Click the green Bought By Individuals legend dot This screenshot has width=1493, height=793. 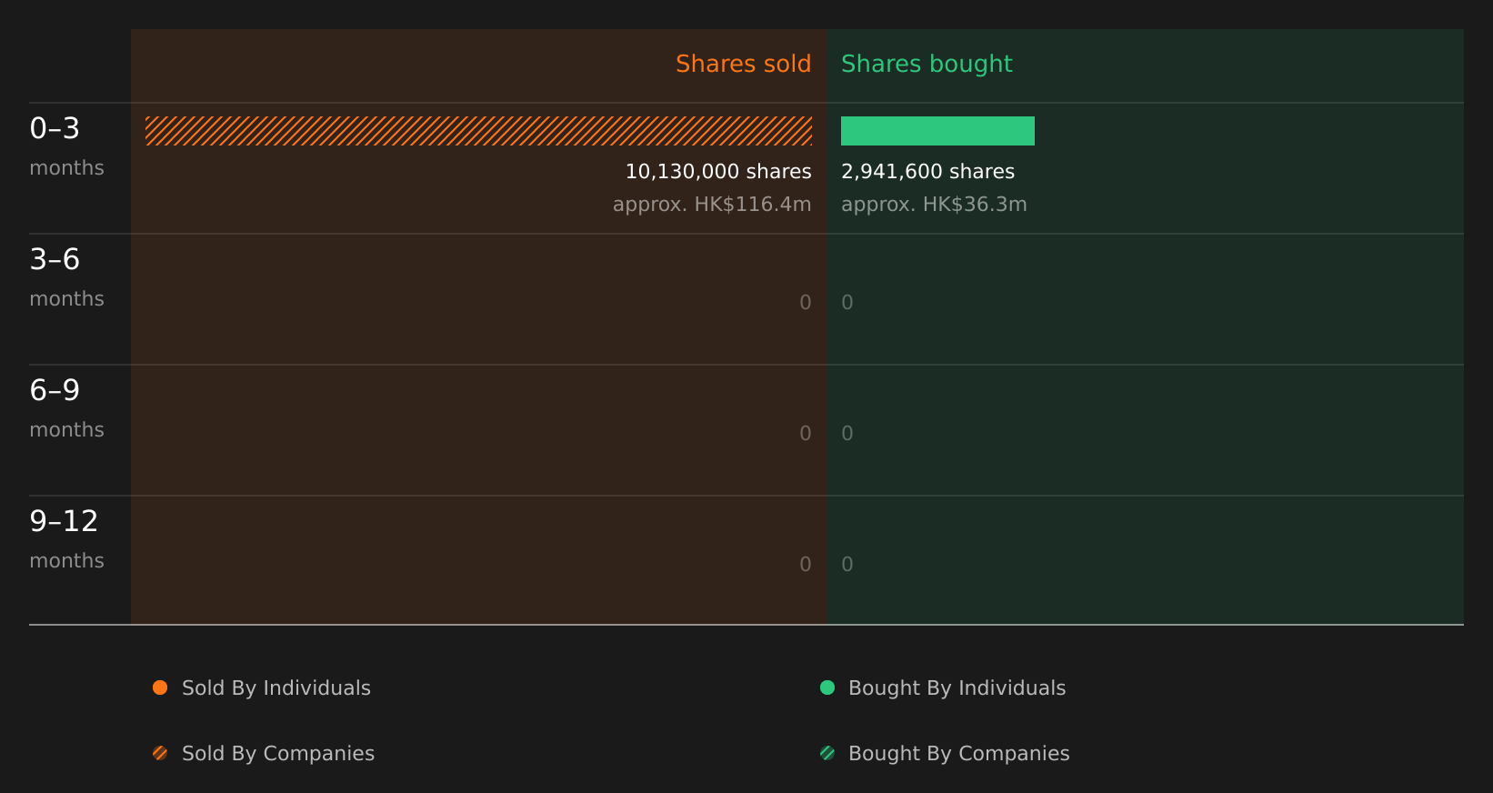(827, 688)
